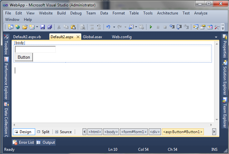The image size is (229, 154).
Task: Open the Analyze menu
Action: [x=201, y=13]
